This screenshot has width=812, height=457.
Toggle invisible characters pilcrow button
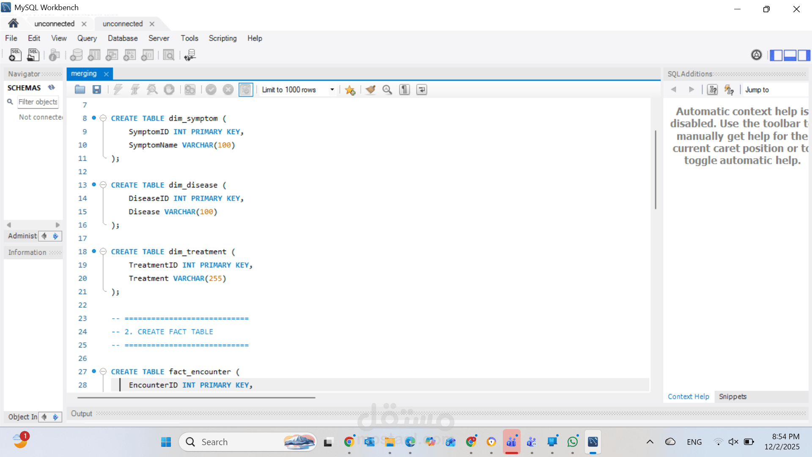[404, 90]
